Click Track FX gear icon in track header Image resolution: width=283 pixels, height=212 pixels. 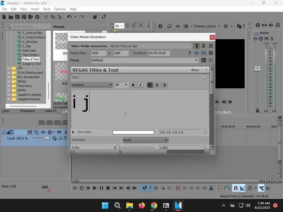[50, 132]
